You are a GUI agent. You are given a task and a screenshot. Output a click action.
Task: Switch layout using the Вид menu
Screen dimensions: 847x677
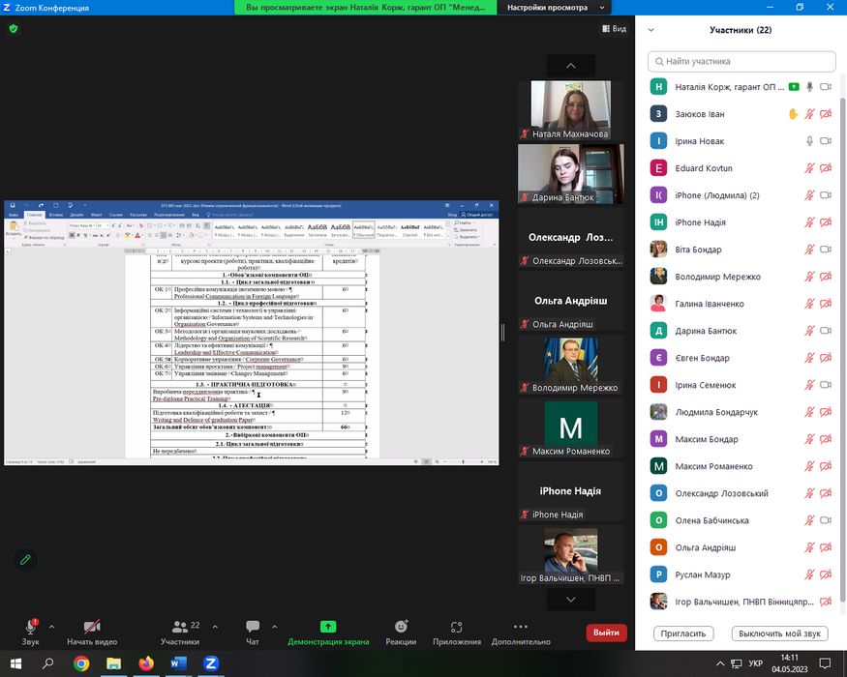point(613,29)
